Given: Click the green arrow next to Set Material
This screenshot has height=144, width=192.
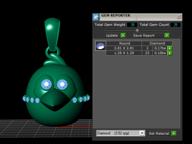Looking at the screenshot, I should coord(174,133).
